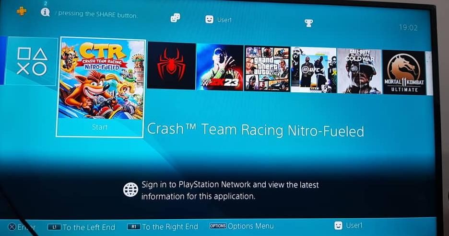Click the Options Menu hint

tap(241, 226)
